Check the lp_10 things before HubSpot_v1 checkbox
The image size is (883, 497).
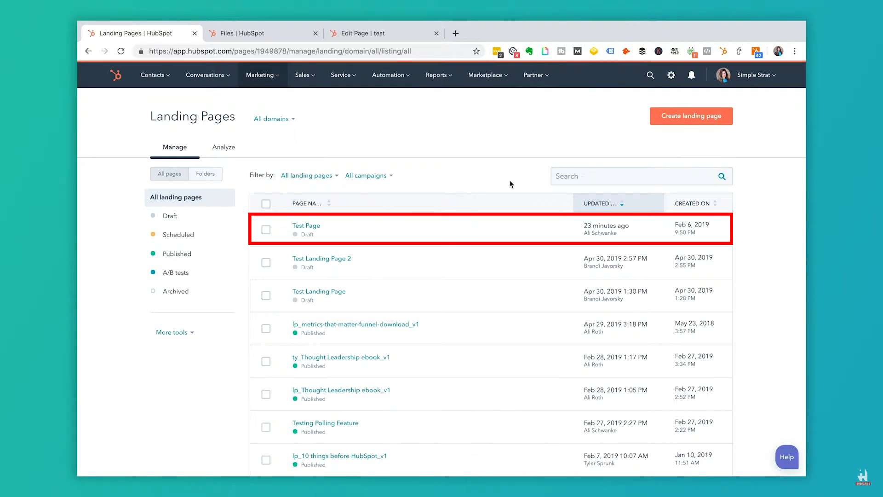pyautogui.click(x=266, y=460)
